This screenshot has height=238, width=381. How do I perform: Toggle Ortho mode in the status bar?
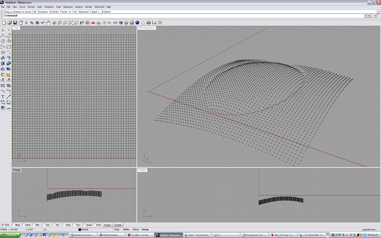click(x=126, y=230)
